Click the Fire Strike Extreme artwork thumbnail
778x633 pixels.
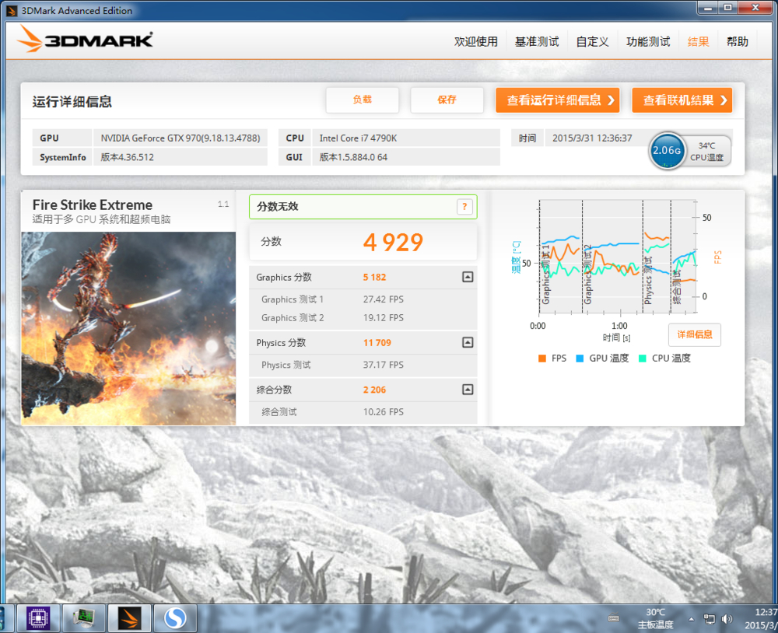point(128,328)
